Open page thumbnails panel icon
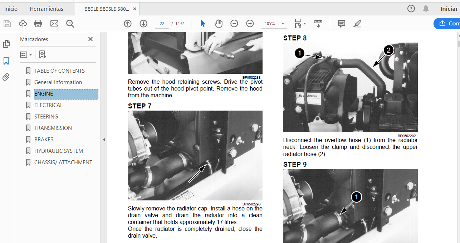This screenshot has height=243, width=460. click(x=6, y=44)
